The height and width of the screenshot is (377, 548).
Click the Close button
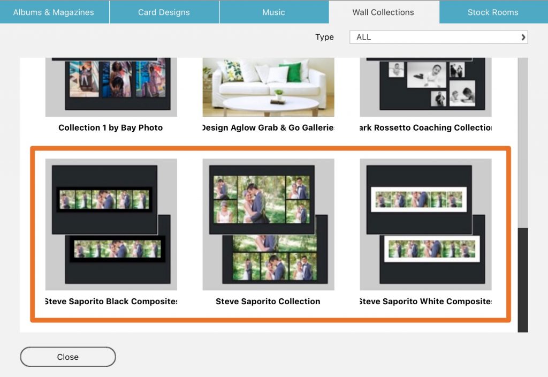[68, 357]
